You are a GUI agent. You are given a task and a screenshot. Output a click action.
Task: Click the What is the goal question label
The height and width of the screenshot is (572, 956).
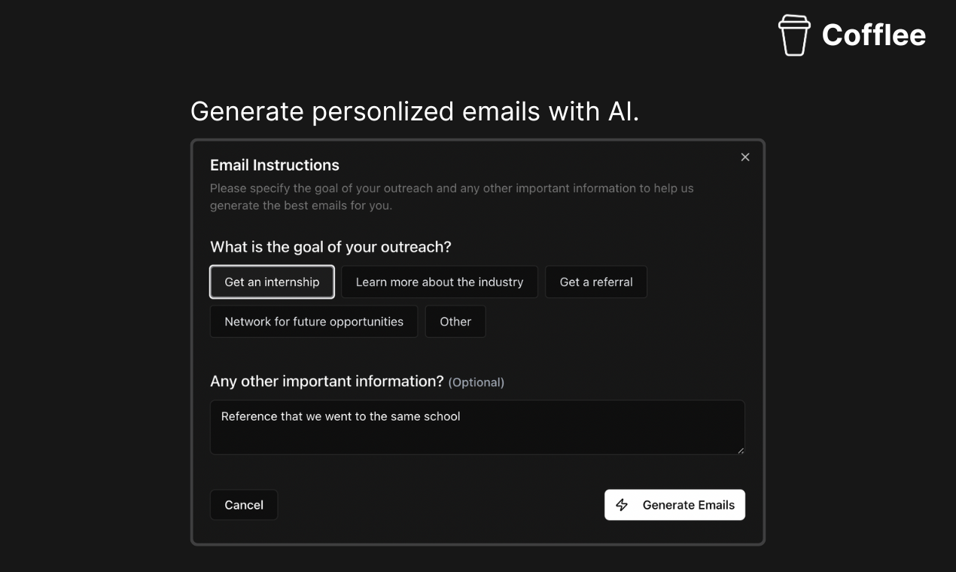pyautogui.click(x=330, y=247)
